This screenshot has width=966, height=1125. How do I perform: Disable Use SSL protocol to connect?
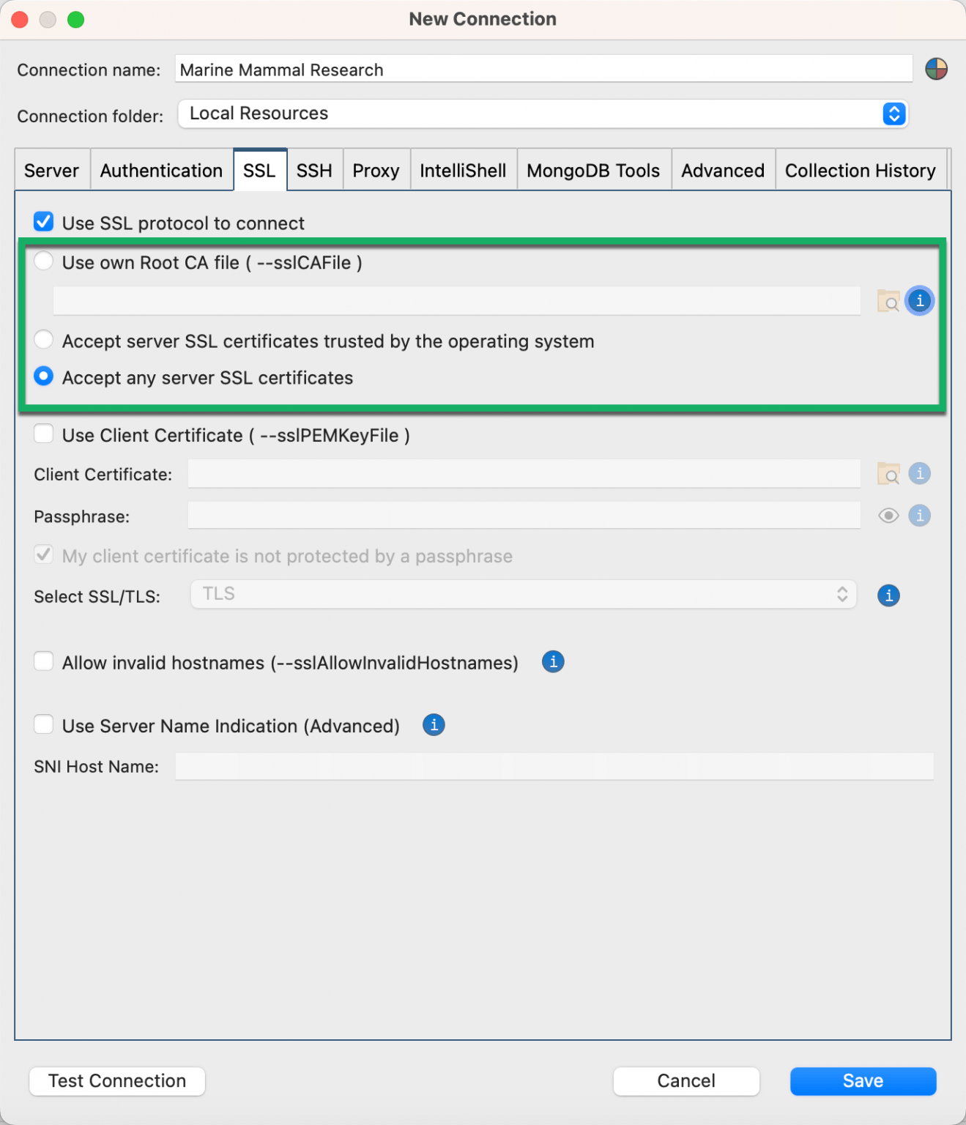point(43,221)
